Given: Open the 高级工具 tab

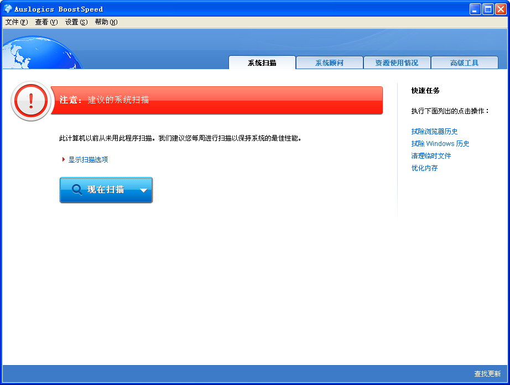Looking at the screenshot, I should tap(464, 63).
